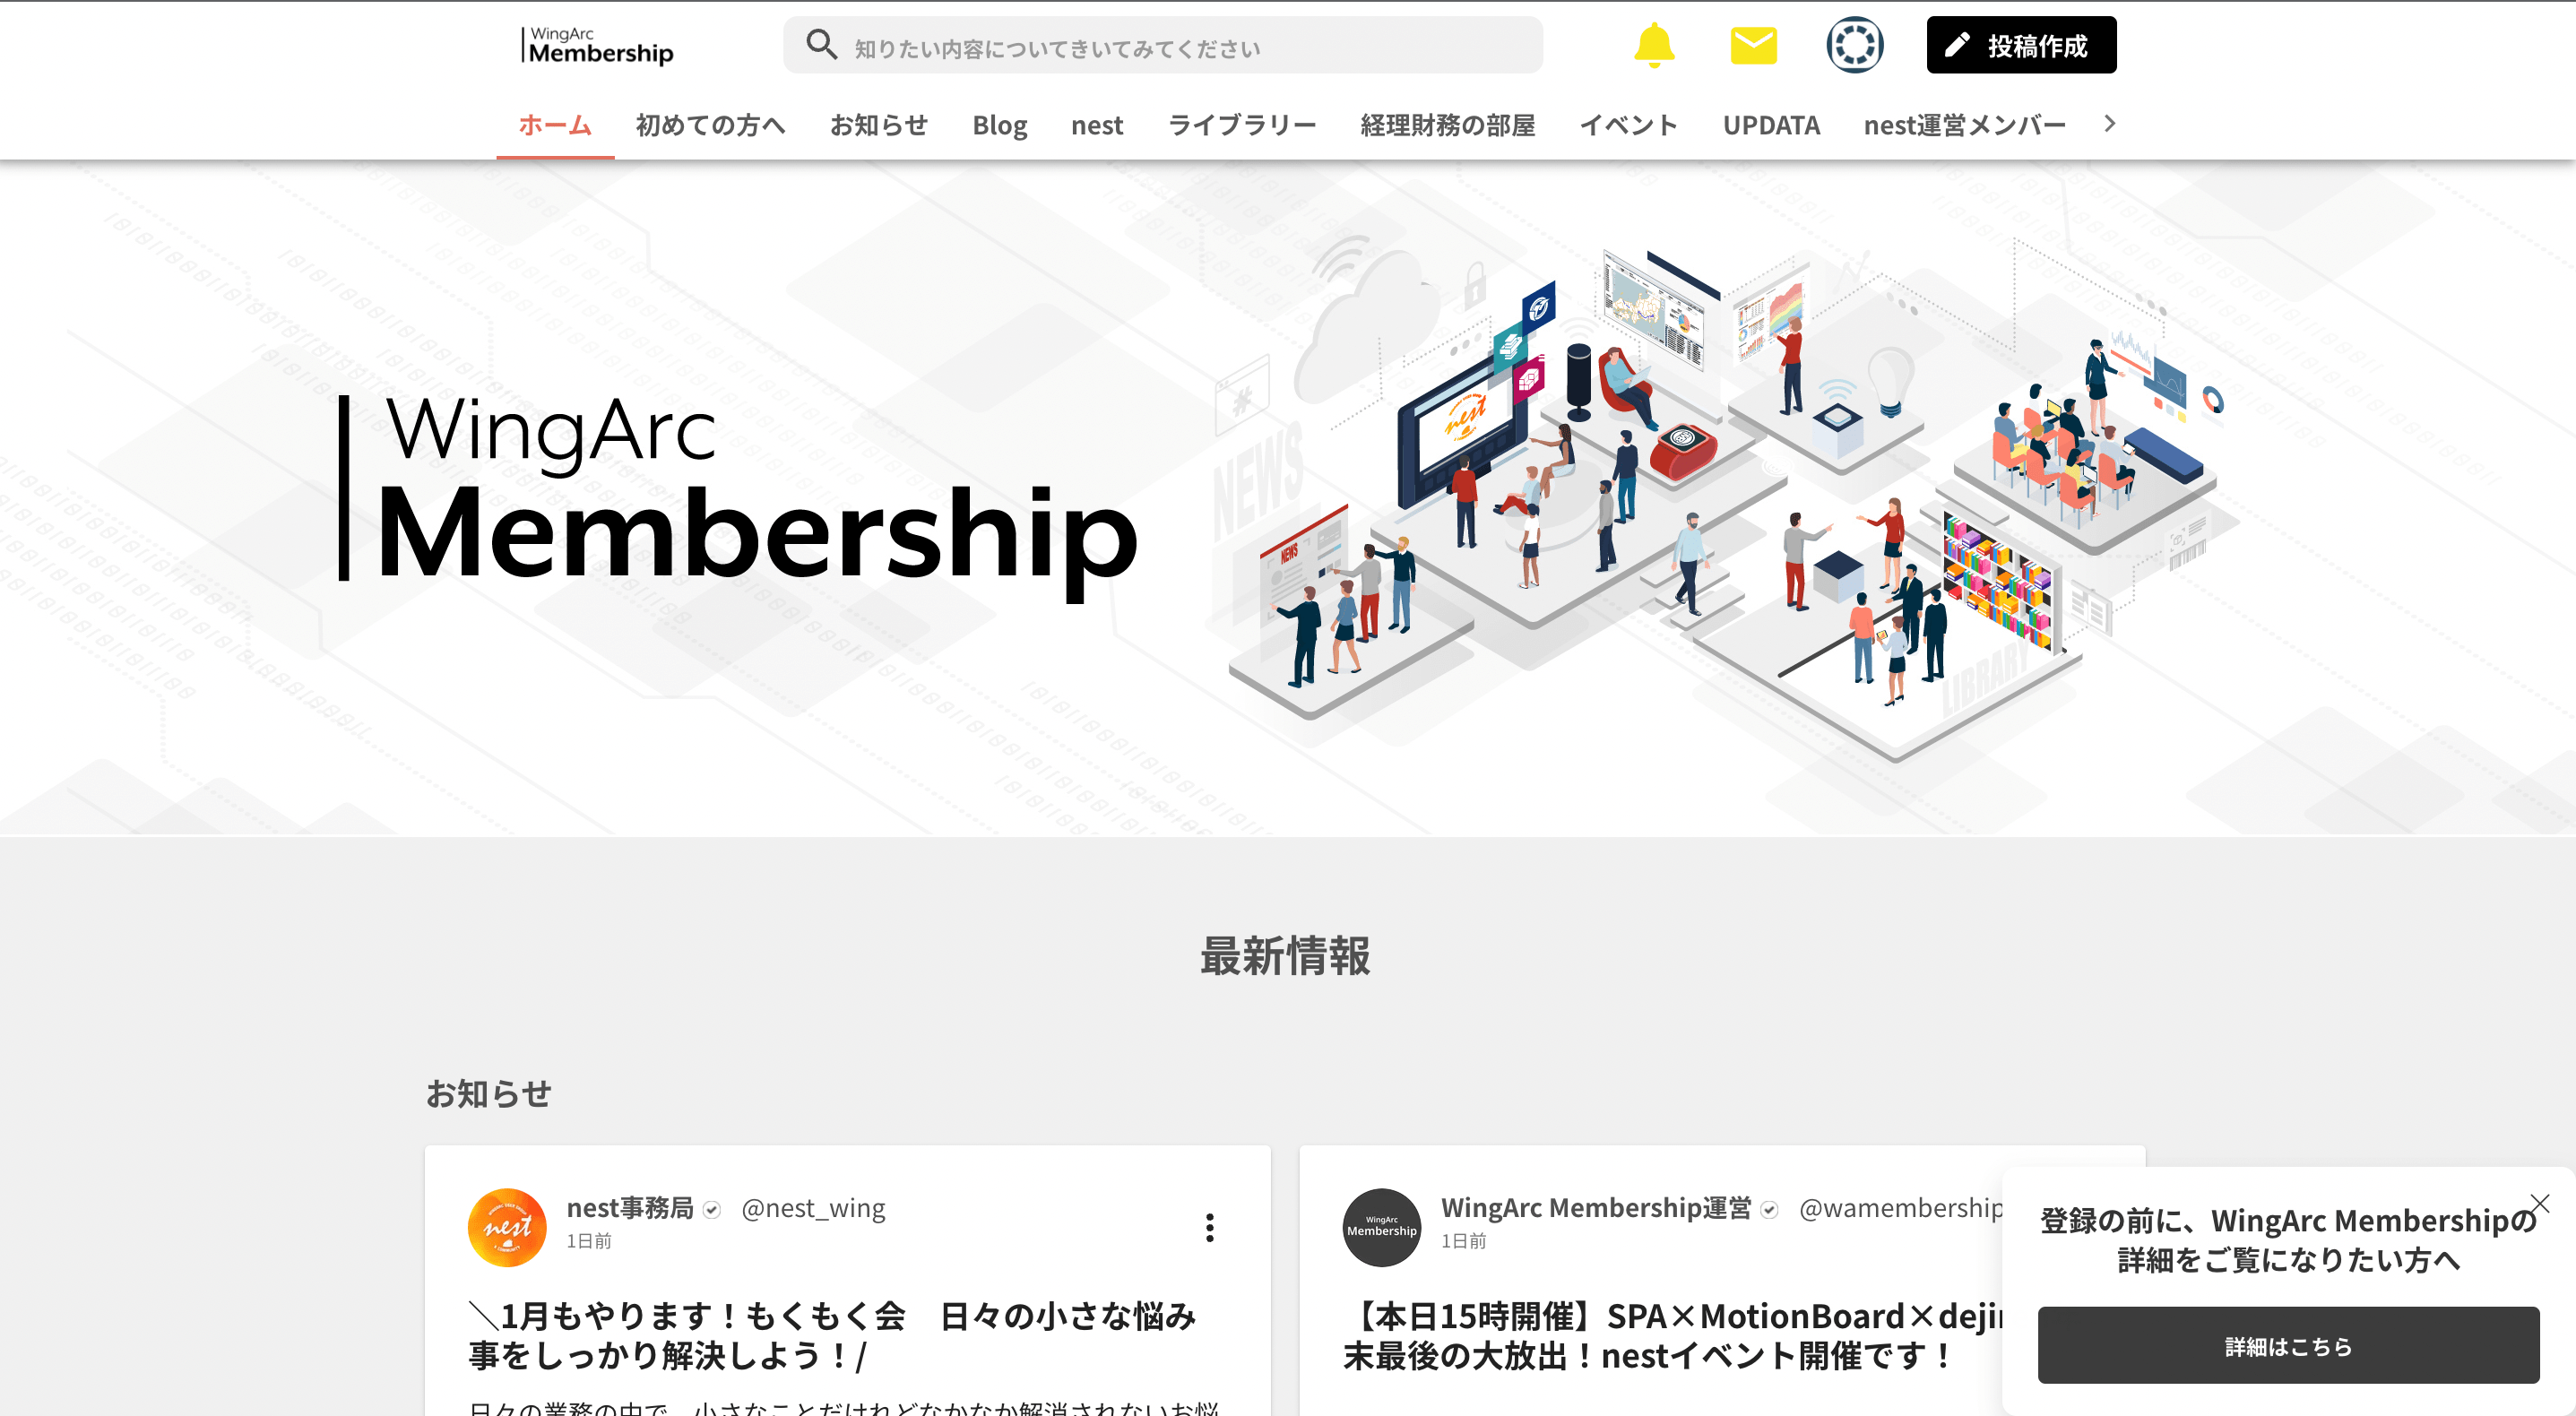
Task: Select the ホーム tab
Action: coord(555,125)
